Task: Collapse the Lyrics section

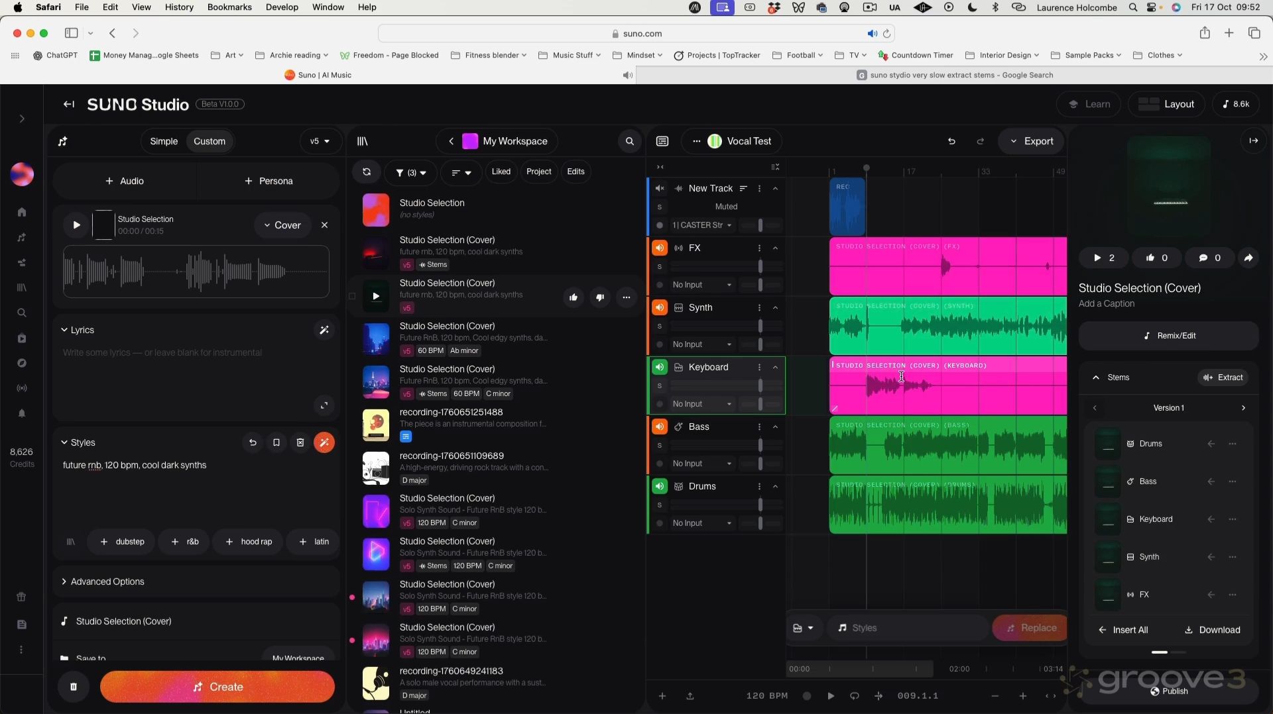Action: pyautogui.click(x=78, y=330)
